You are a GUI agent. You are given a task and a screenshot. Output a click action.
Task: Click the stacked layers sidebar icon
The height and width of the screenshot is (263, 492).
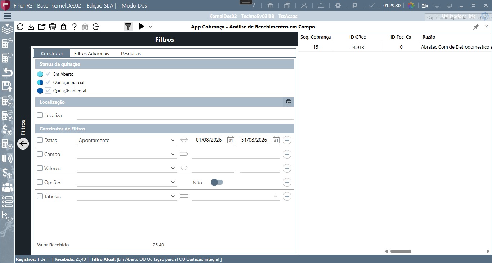[7, 29]
